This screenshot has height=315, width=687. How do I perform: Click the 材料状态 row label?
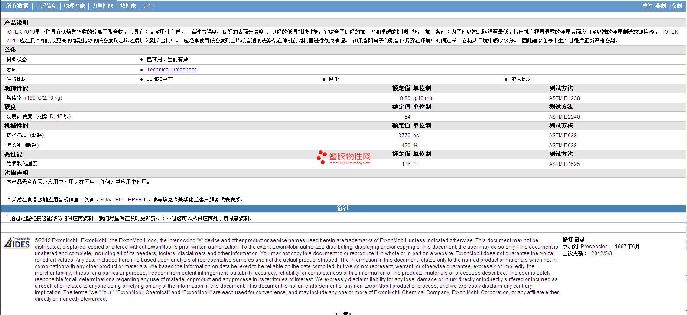click(16, 59)
